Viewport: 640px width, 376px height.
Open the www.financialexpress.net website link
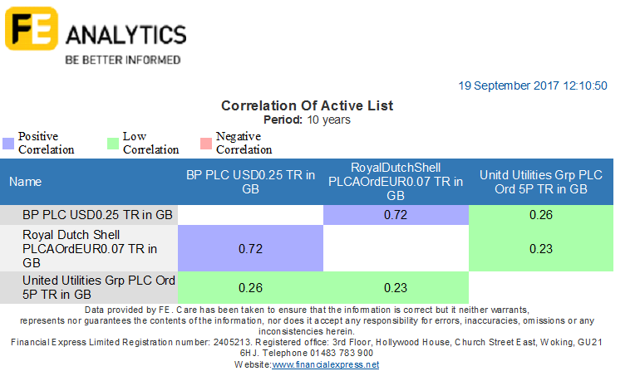[x=325, y=364]
